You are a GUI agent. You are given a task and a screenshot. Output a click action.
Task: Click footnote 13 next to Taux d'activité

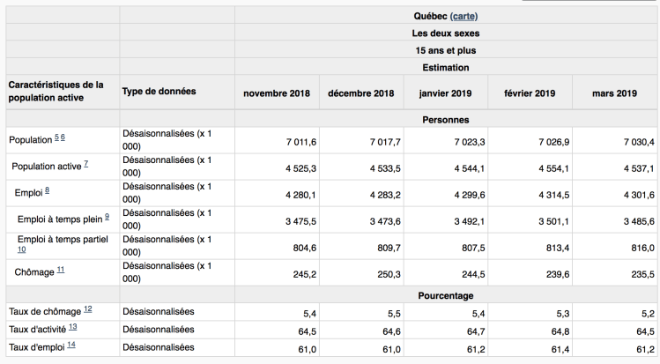pyautogui.click(x=73, y=327)
